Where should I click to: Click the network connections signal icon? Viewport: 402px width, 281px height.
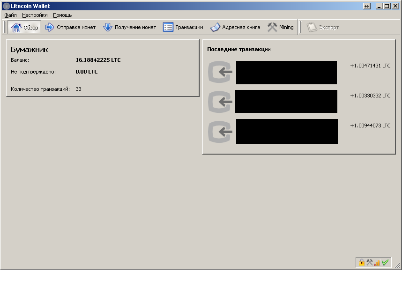click(x=377, y=263)
